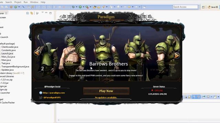Image resolution: width=220 pixels, height=123 pixels.
Task: Toggle Scroll Lock in the Console toolbar
Action: (x=189, y=97)
